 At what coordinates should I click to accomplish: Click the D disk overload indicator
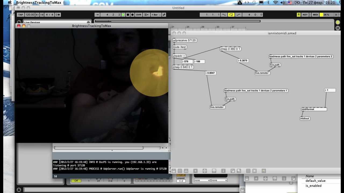[336, 15]
